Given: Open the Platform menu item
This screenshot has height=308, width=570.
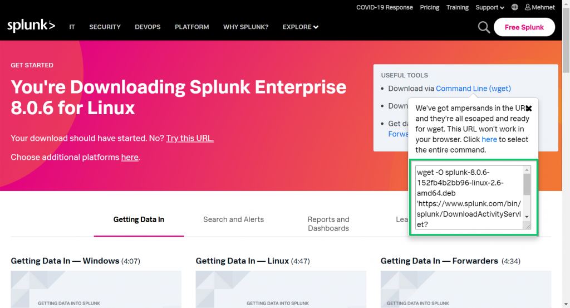Looking at the screenshot, I should tap(191, 27).
